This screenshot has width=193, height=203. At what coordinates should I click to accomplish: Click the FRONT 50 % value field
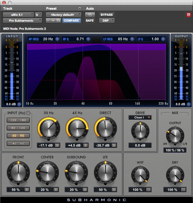click(x=16, y=190)
